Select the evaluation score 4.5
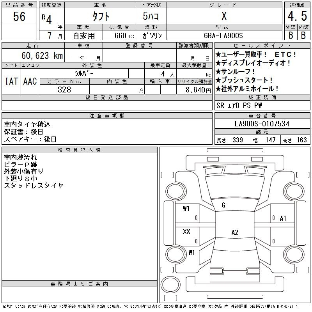Viewport: 312px width, 312px height. [x=297, y=16]
